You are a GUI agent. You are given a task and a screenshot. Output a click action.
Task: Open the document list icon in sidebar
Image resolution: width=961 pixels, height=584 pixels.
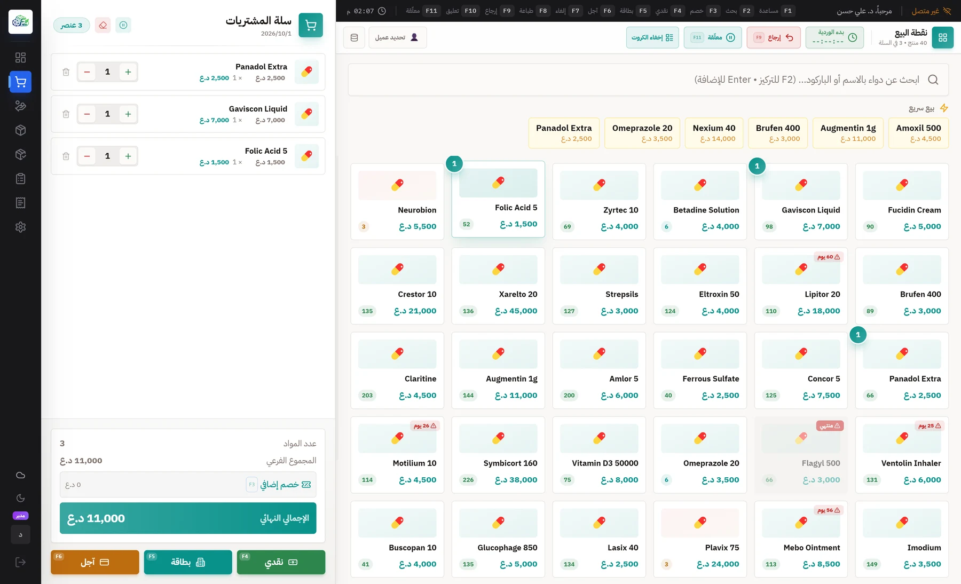(20, 203)
